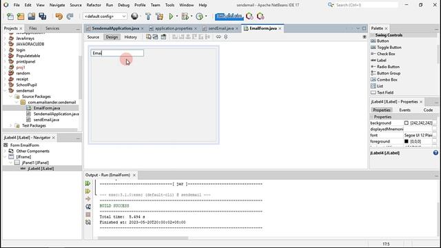
Task: Expand the Test Packages node
Action: point(11,125)
